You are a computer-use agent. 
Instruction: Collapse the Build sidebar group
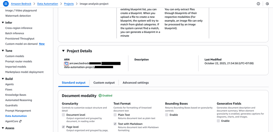coord(3,79)
